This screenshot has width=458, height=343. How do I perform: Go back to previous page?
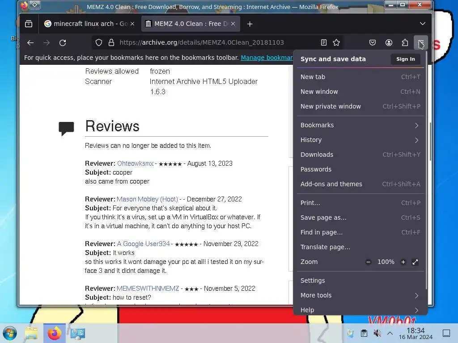[30, 43]
